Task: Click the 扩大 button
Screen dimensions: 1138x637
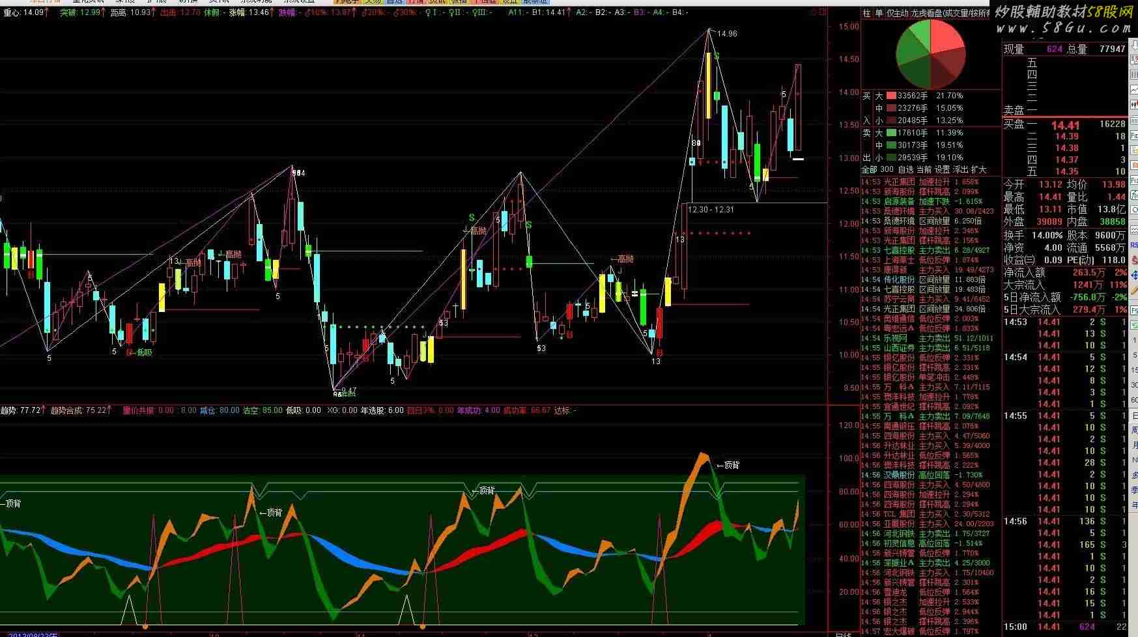Action: (978, 169)
